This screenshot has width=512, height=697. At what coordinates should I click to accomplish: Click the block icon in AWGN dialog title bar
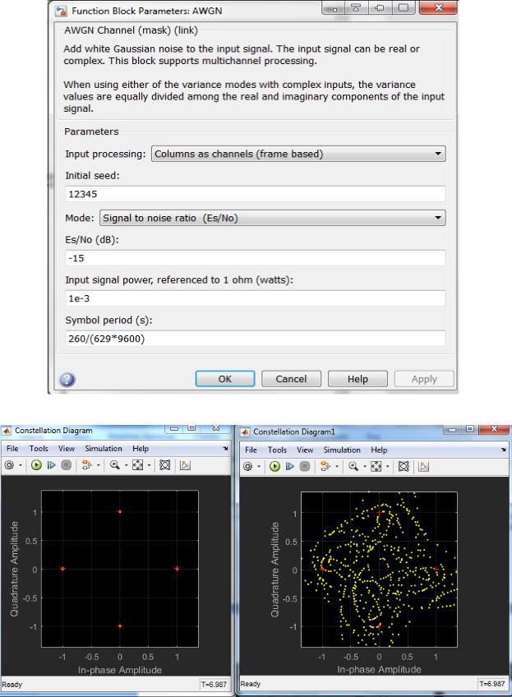pyautogui.click(x=61, y=12)
